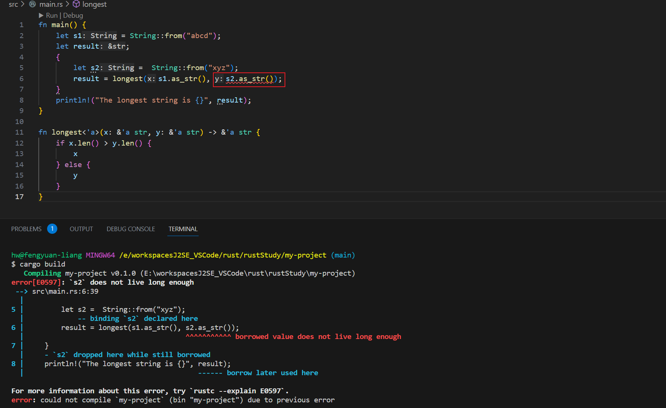Screen dimensions: 666x408
Task: Click terminal prompt 'hw@fengyuan-liang'
Action: tap(47, 255)
